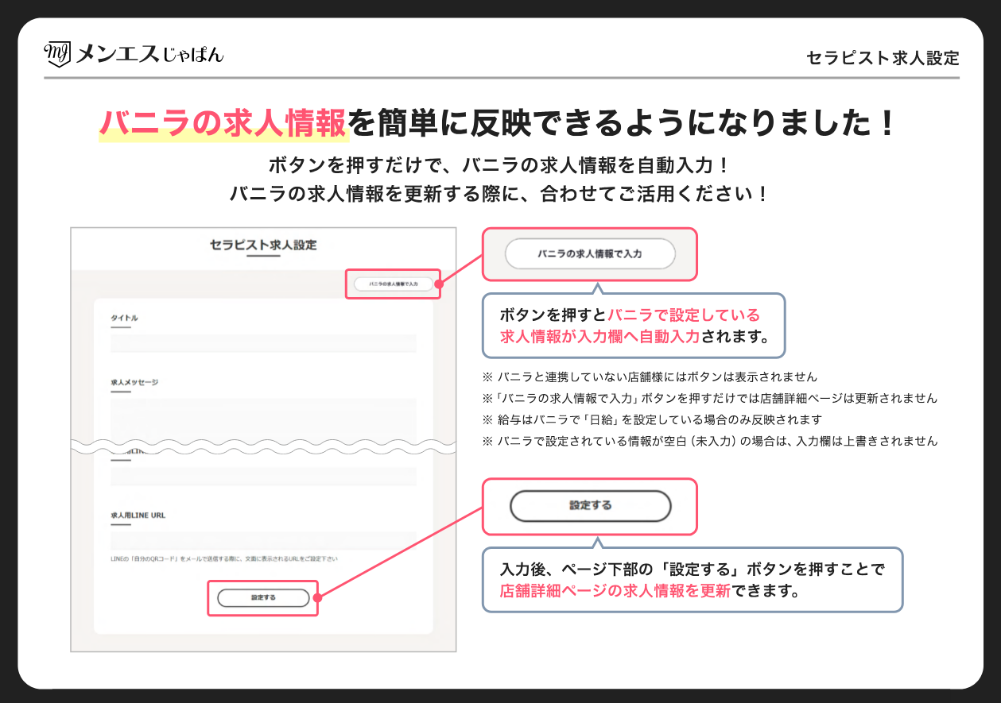Viewport: 1001px width, 703px height.
Task: Click the MJ shield logo icon
Action: tap(57, 54)
